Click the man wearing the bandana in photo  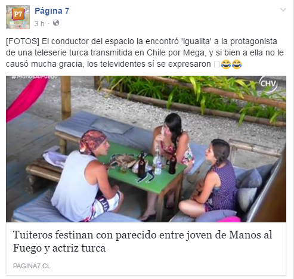point(88,177)
